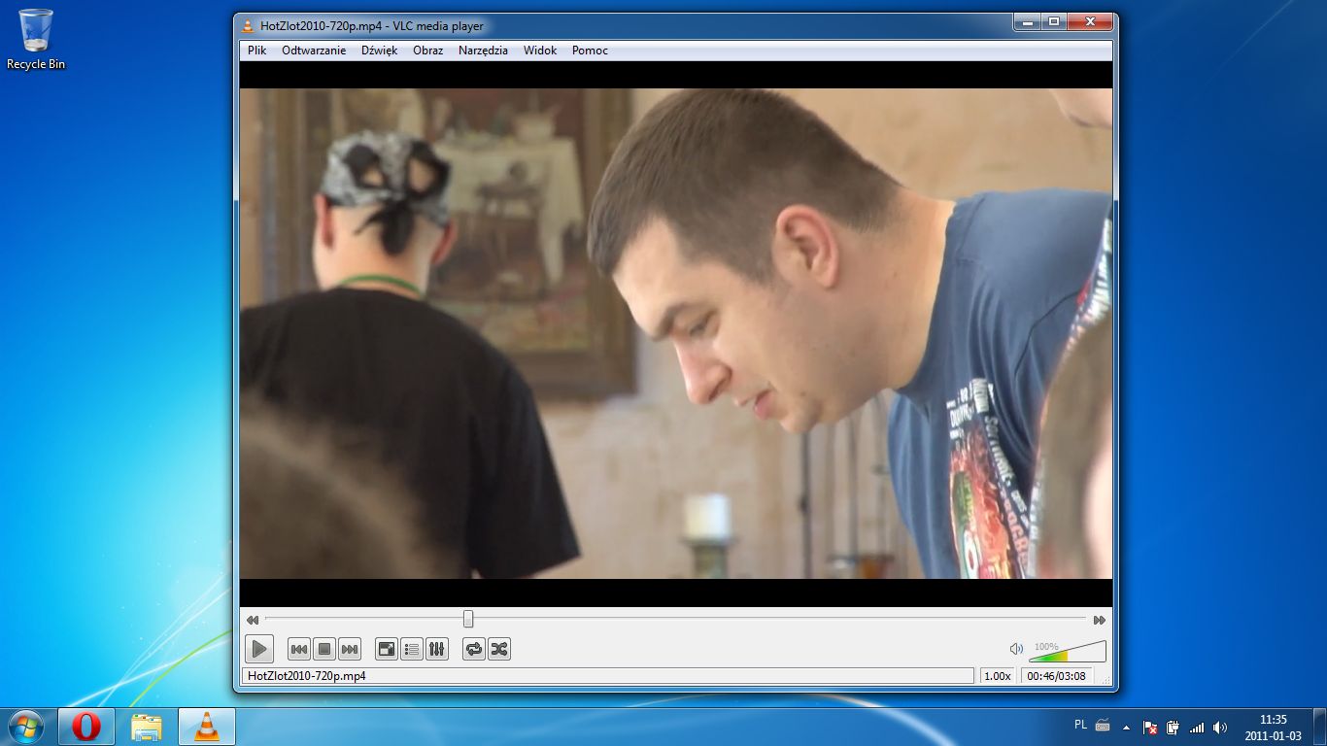Launch Opera from the taskbar
Image resolution: width=1327 pixels, height=746 pixels.
click(x=86, y=727)
